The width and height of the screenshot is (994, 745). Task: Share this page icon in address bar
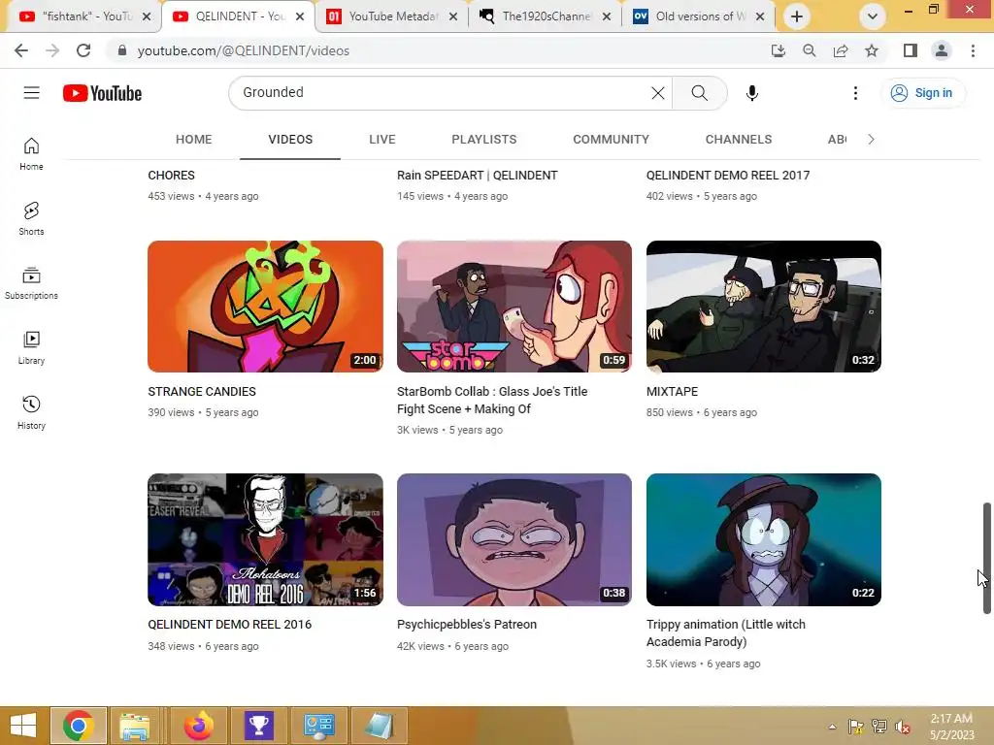tap(841, 50)
